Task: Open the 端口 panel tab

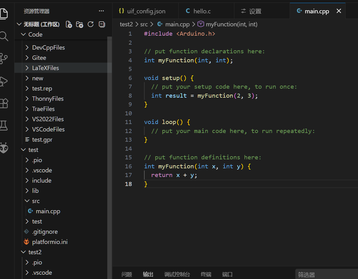Action: click(227, 274)
